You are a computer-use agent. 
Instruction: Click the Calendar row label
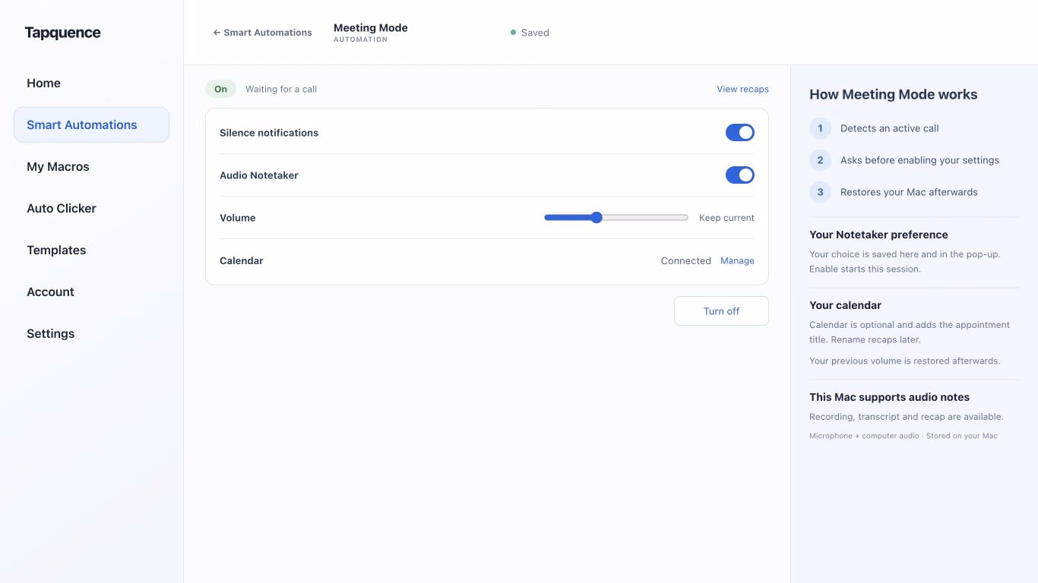pyautogui.click(x=242, y=260)
